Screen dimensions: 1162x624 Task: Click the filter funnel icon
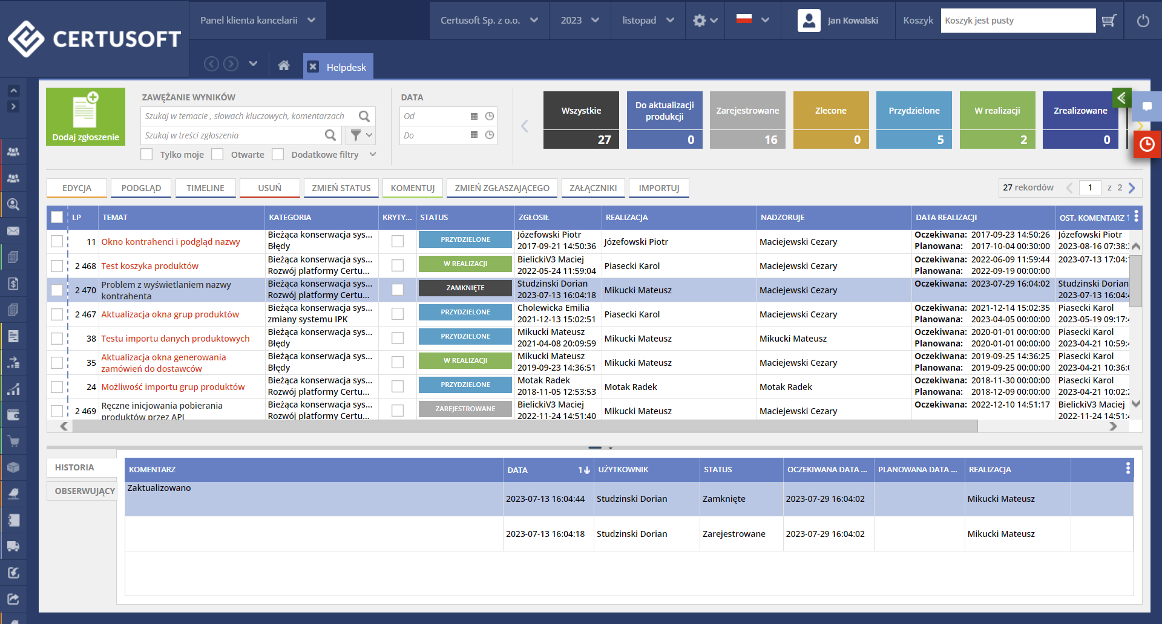click(x=356, y=135)
